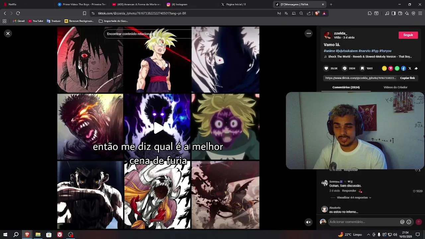Open the three-dot more options menu
The image size is (425, 239).
pyautogui.click(x=308, y=33)
